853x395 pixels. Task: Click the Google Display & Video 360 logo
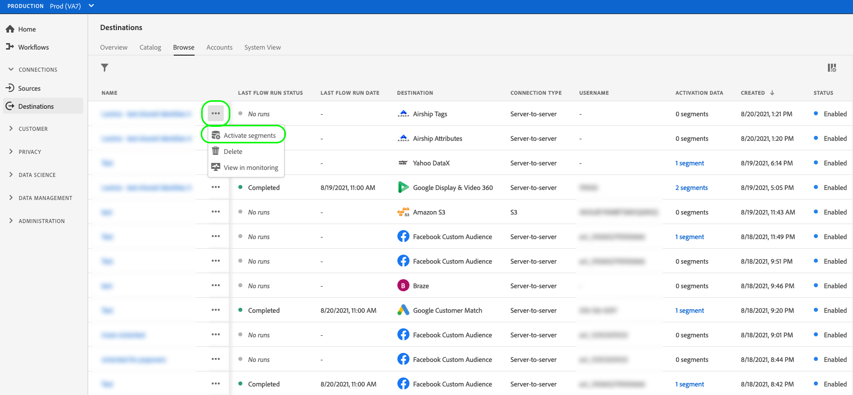[x=403, y=187]
